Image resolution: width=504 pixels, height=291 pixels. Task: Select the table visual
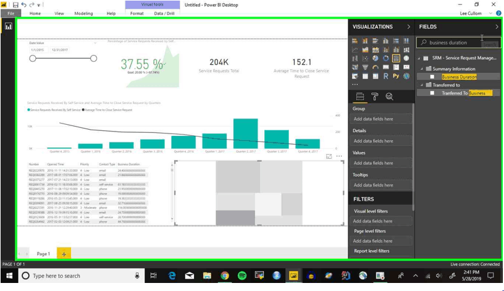pos(365,76)
